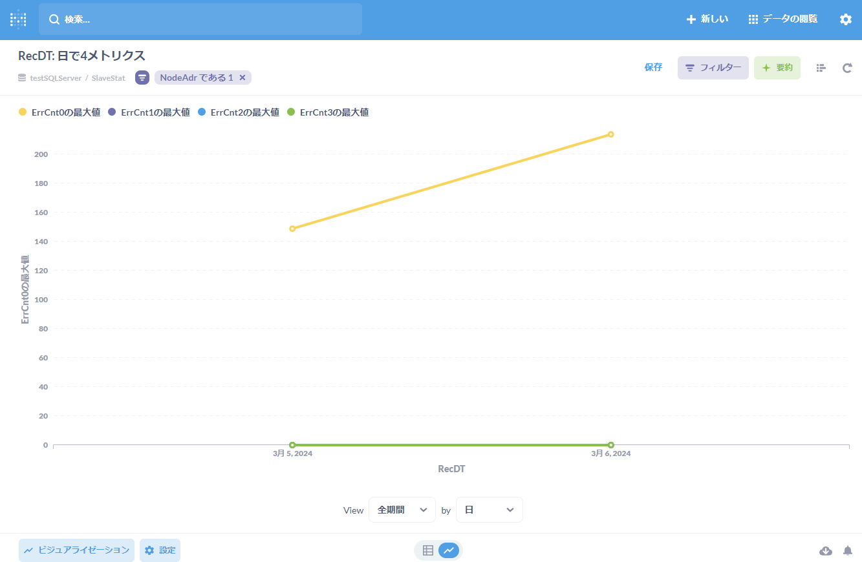The height and width of the screenshot is (562, 862).
Task: Download results via the cloud icon
Action: (x=826, y=550)
